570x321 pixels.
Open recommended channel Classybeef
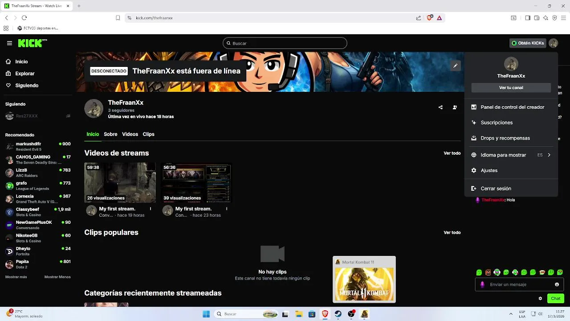click(x=38, y=212)
